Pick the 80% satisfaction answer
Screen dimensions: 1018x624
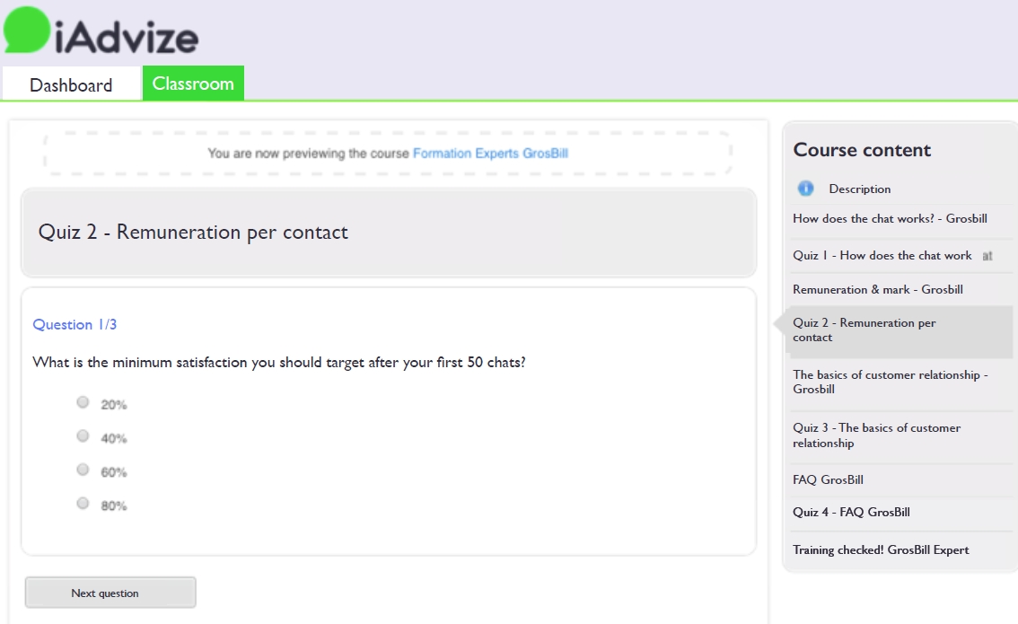point(83,504)
